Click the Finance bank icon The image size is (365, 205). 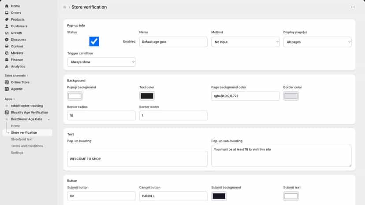point(7,60)
